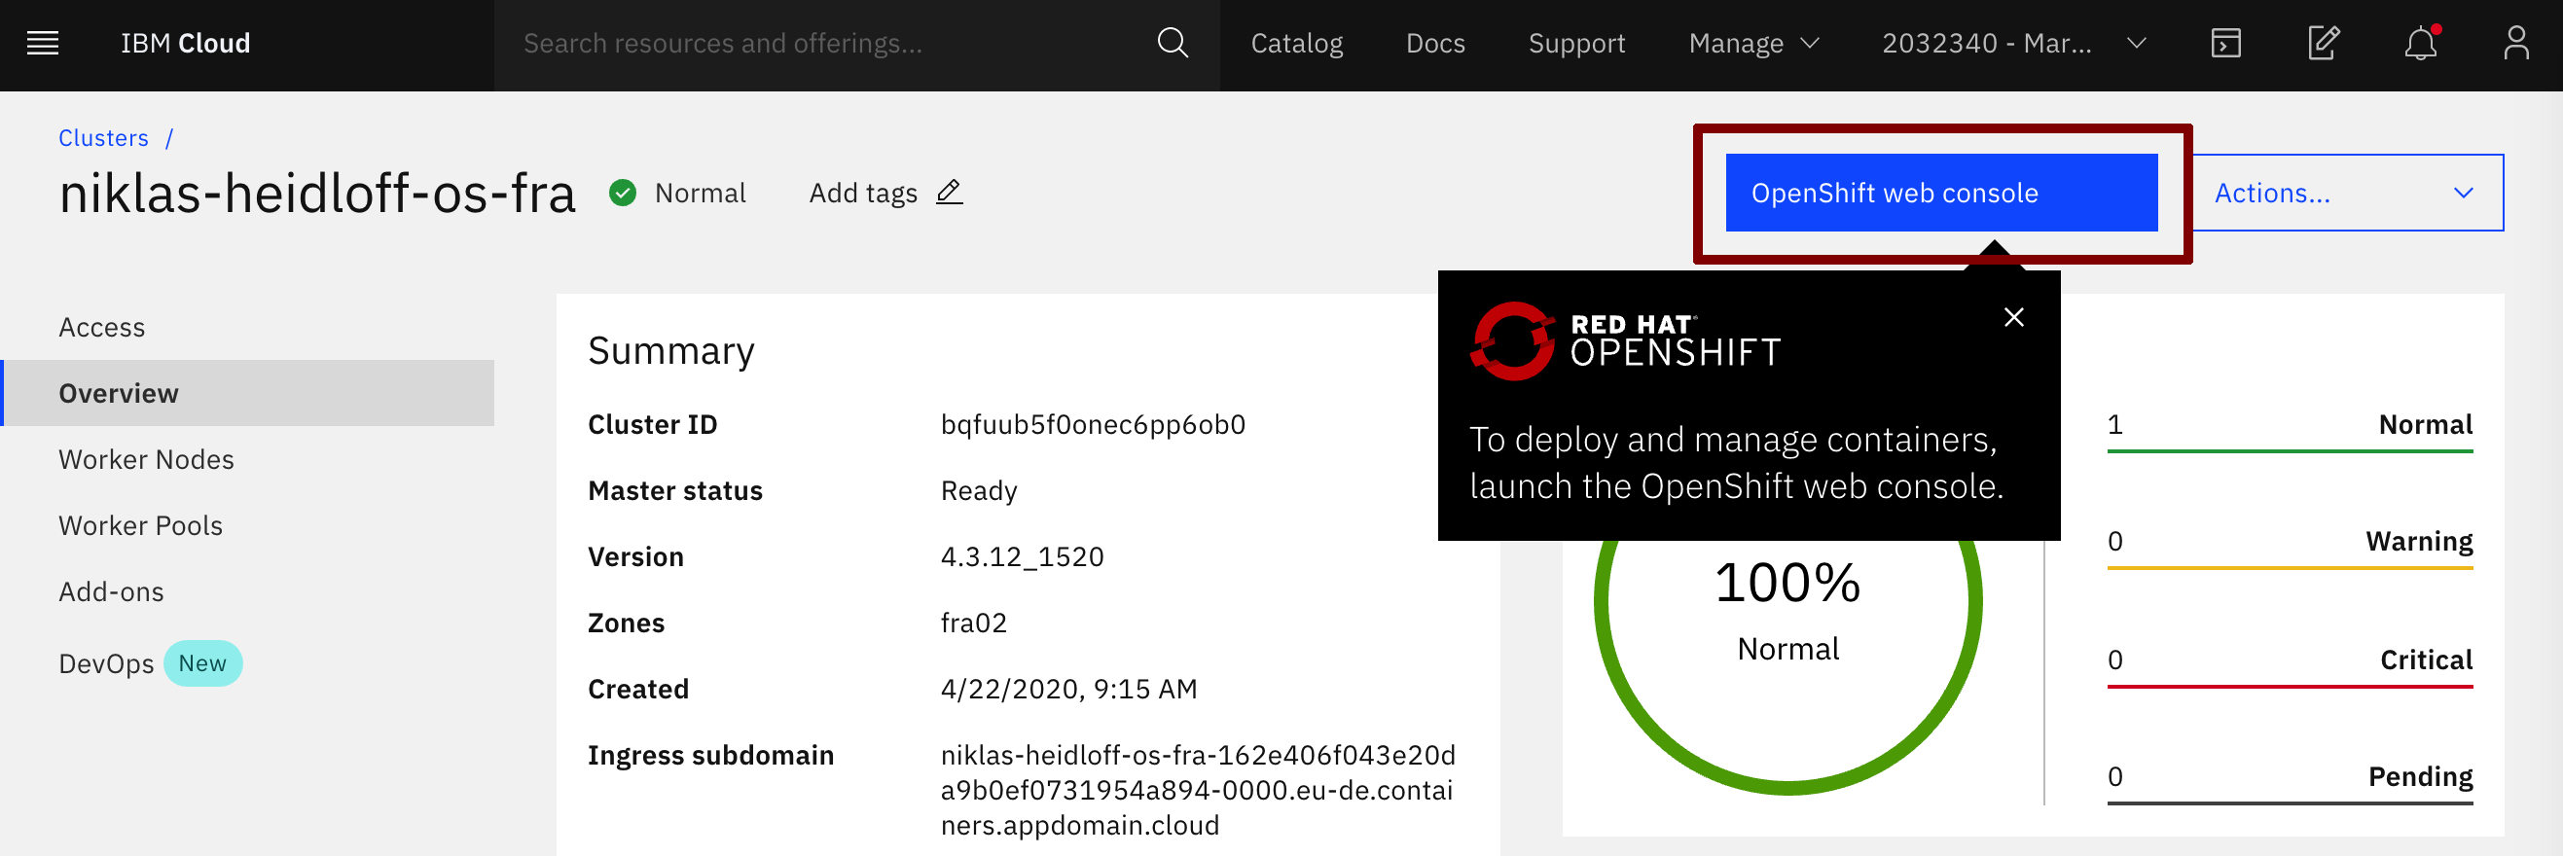Click the version value 4.3.12_1520

[1022, 556]
